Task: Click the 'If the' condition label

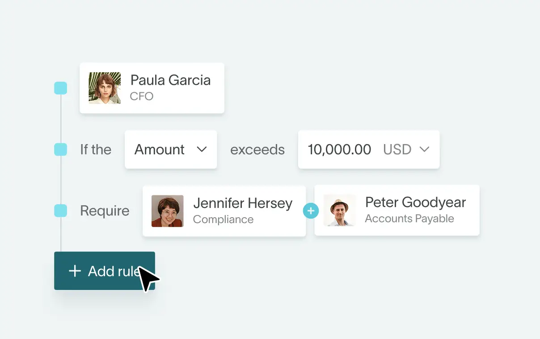Action: (x=95, y=149)
